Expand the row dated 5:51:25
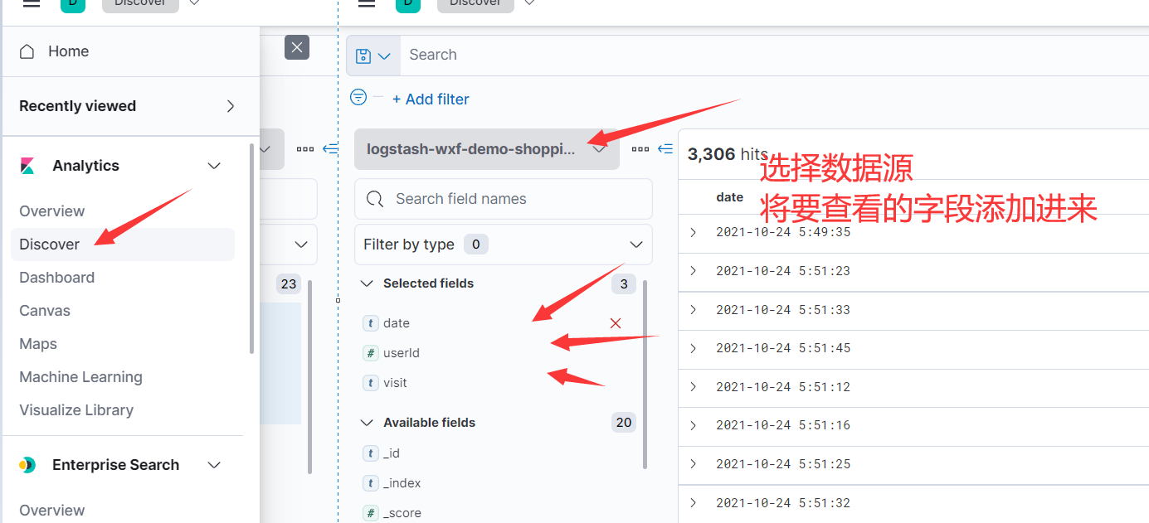 tap(694, 464)
